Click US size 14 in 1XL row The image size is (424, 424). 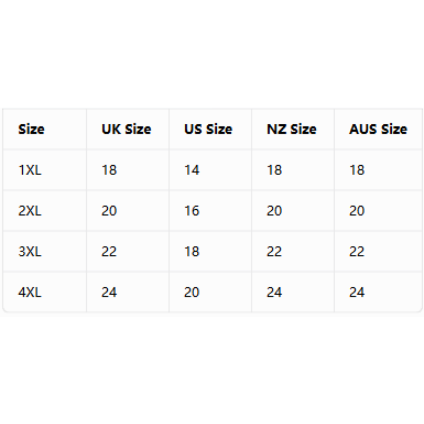point(192,170)
